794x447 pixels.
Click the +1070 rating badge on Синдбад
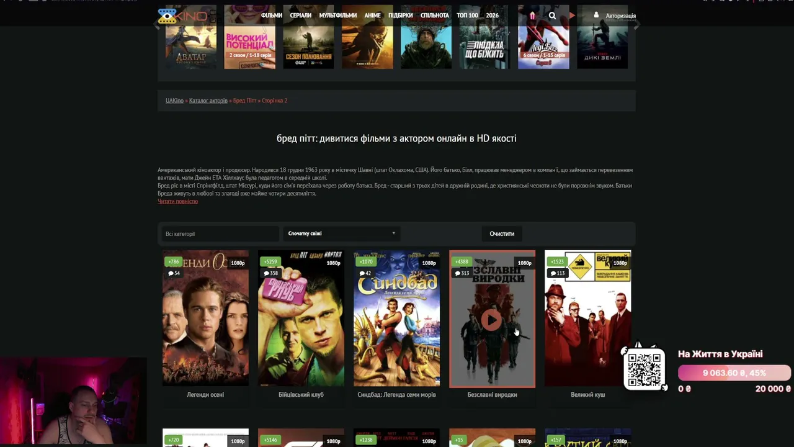[x=366, y=261]
